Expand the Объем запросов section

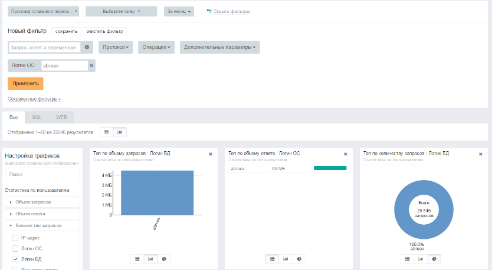coord(42,202)
